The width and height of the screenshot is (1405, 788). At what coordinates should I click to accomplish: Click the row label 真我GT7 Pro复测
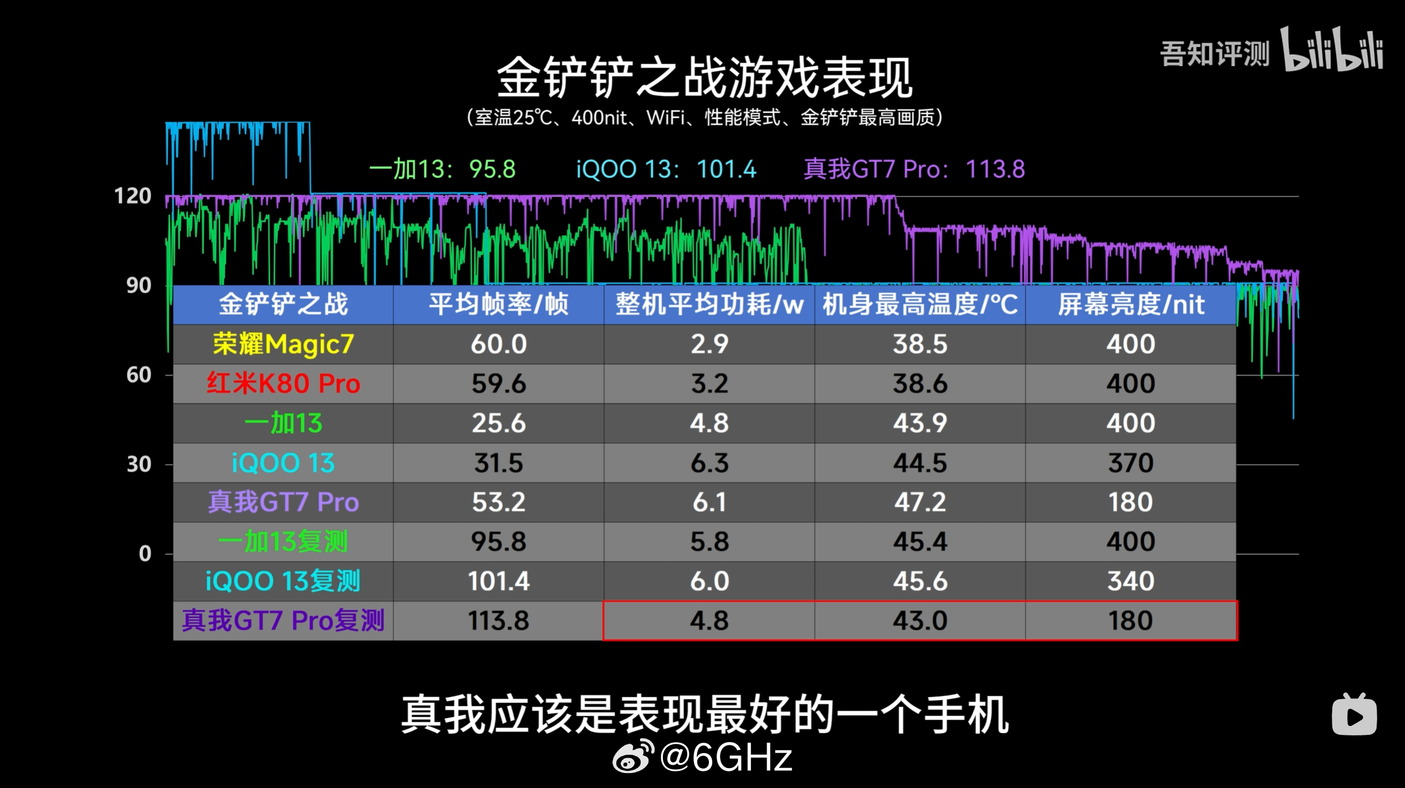(283, 621)
